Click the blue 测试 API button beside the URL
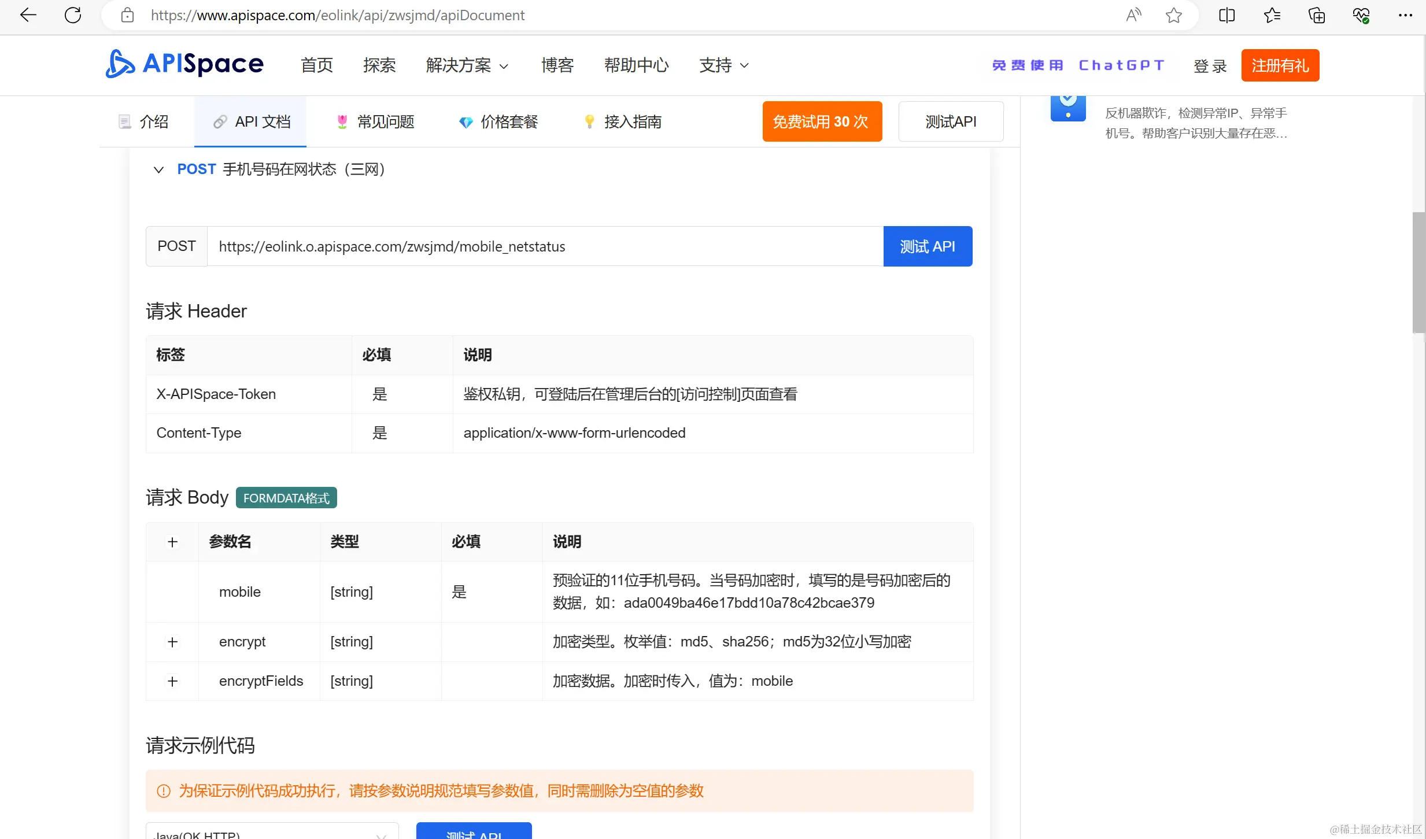Image resolution: width=1426 pixels, height=839 pixels. coord(928,246)
